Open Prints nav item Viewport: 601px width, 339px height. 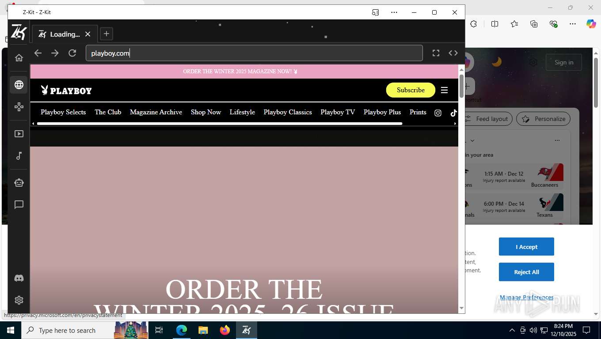tap(418, 112)
